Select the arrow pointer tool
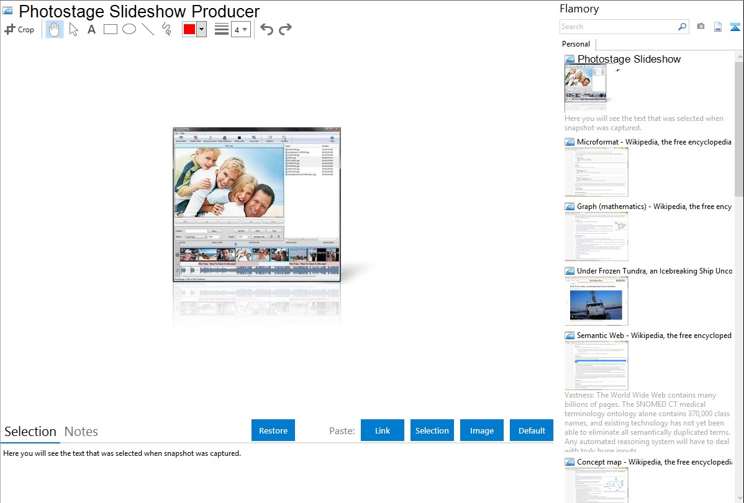Screen dimensions: 744x503 click(x=73, y=29)
